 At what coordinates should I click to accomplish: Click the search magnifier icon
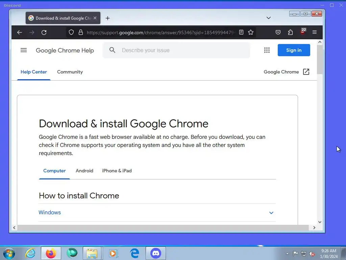pyautogui.click(x=112, y=50)
